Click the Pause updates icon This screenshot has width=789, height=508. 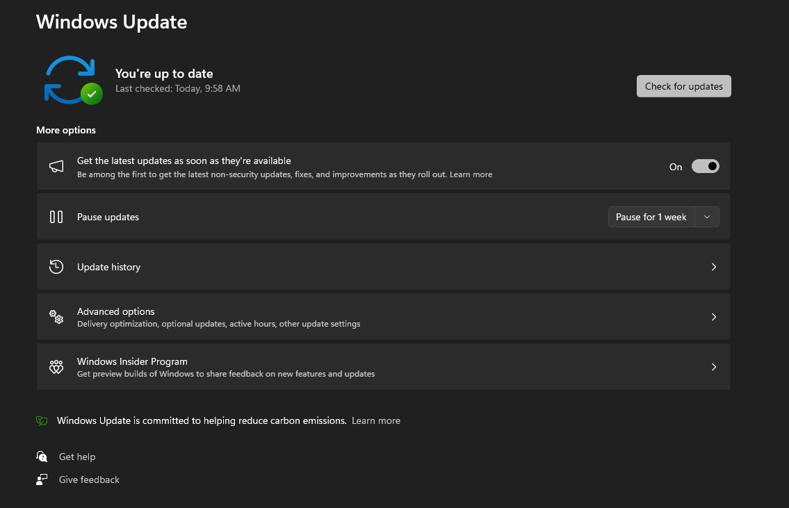pos(56,217)
